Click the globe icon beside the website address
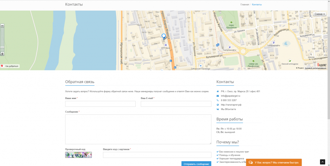The image size is (330, 166). point(218,105)
